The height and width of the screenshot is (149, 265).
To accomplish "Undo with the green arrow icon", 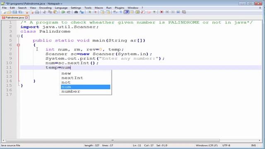I will click(x=63, y=12).
